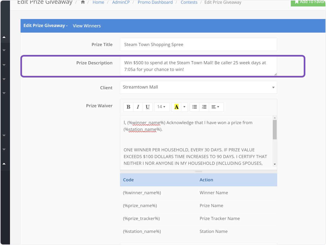Apply underline formatting in waiver editor
Screen dimensions: 326x245
click(x=148, y=107)
